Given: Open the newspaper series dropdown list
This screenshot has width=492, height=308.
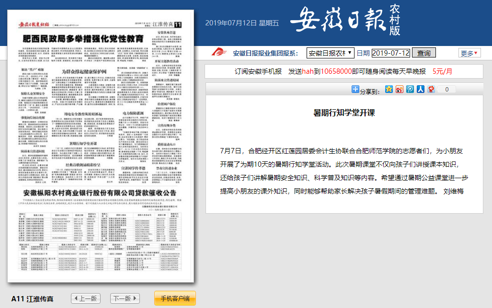Looking at the screenshot, I should (x=330, y=53).
